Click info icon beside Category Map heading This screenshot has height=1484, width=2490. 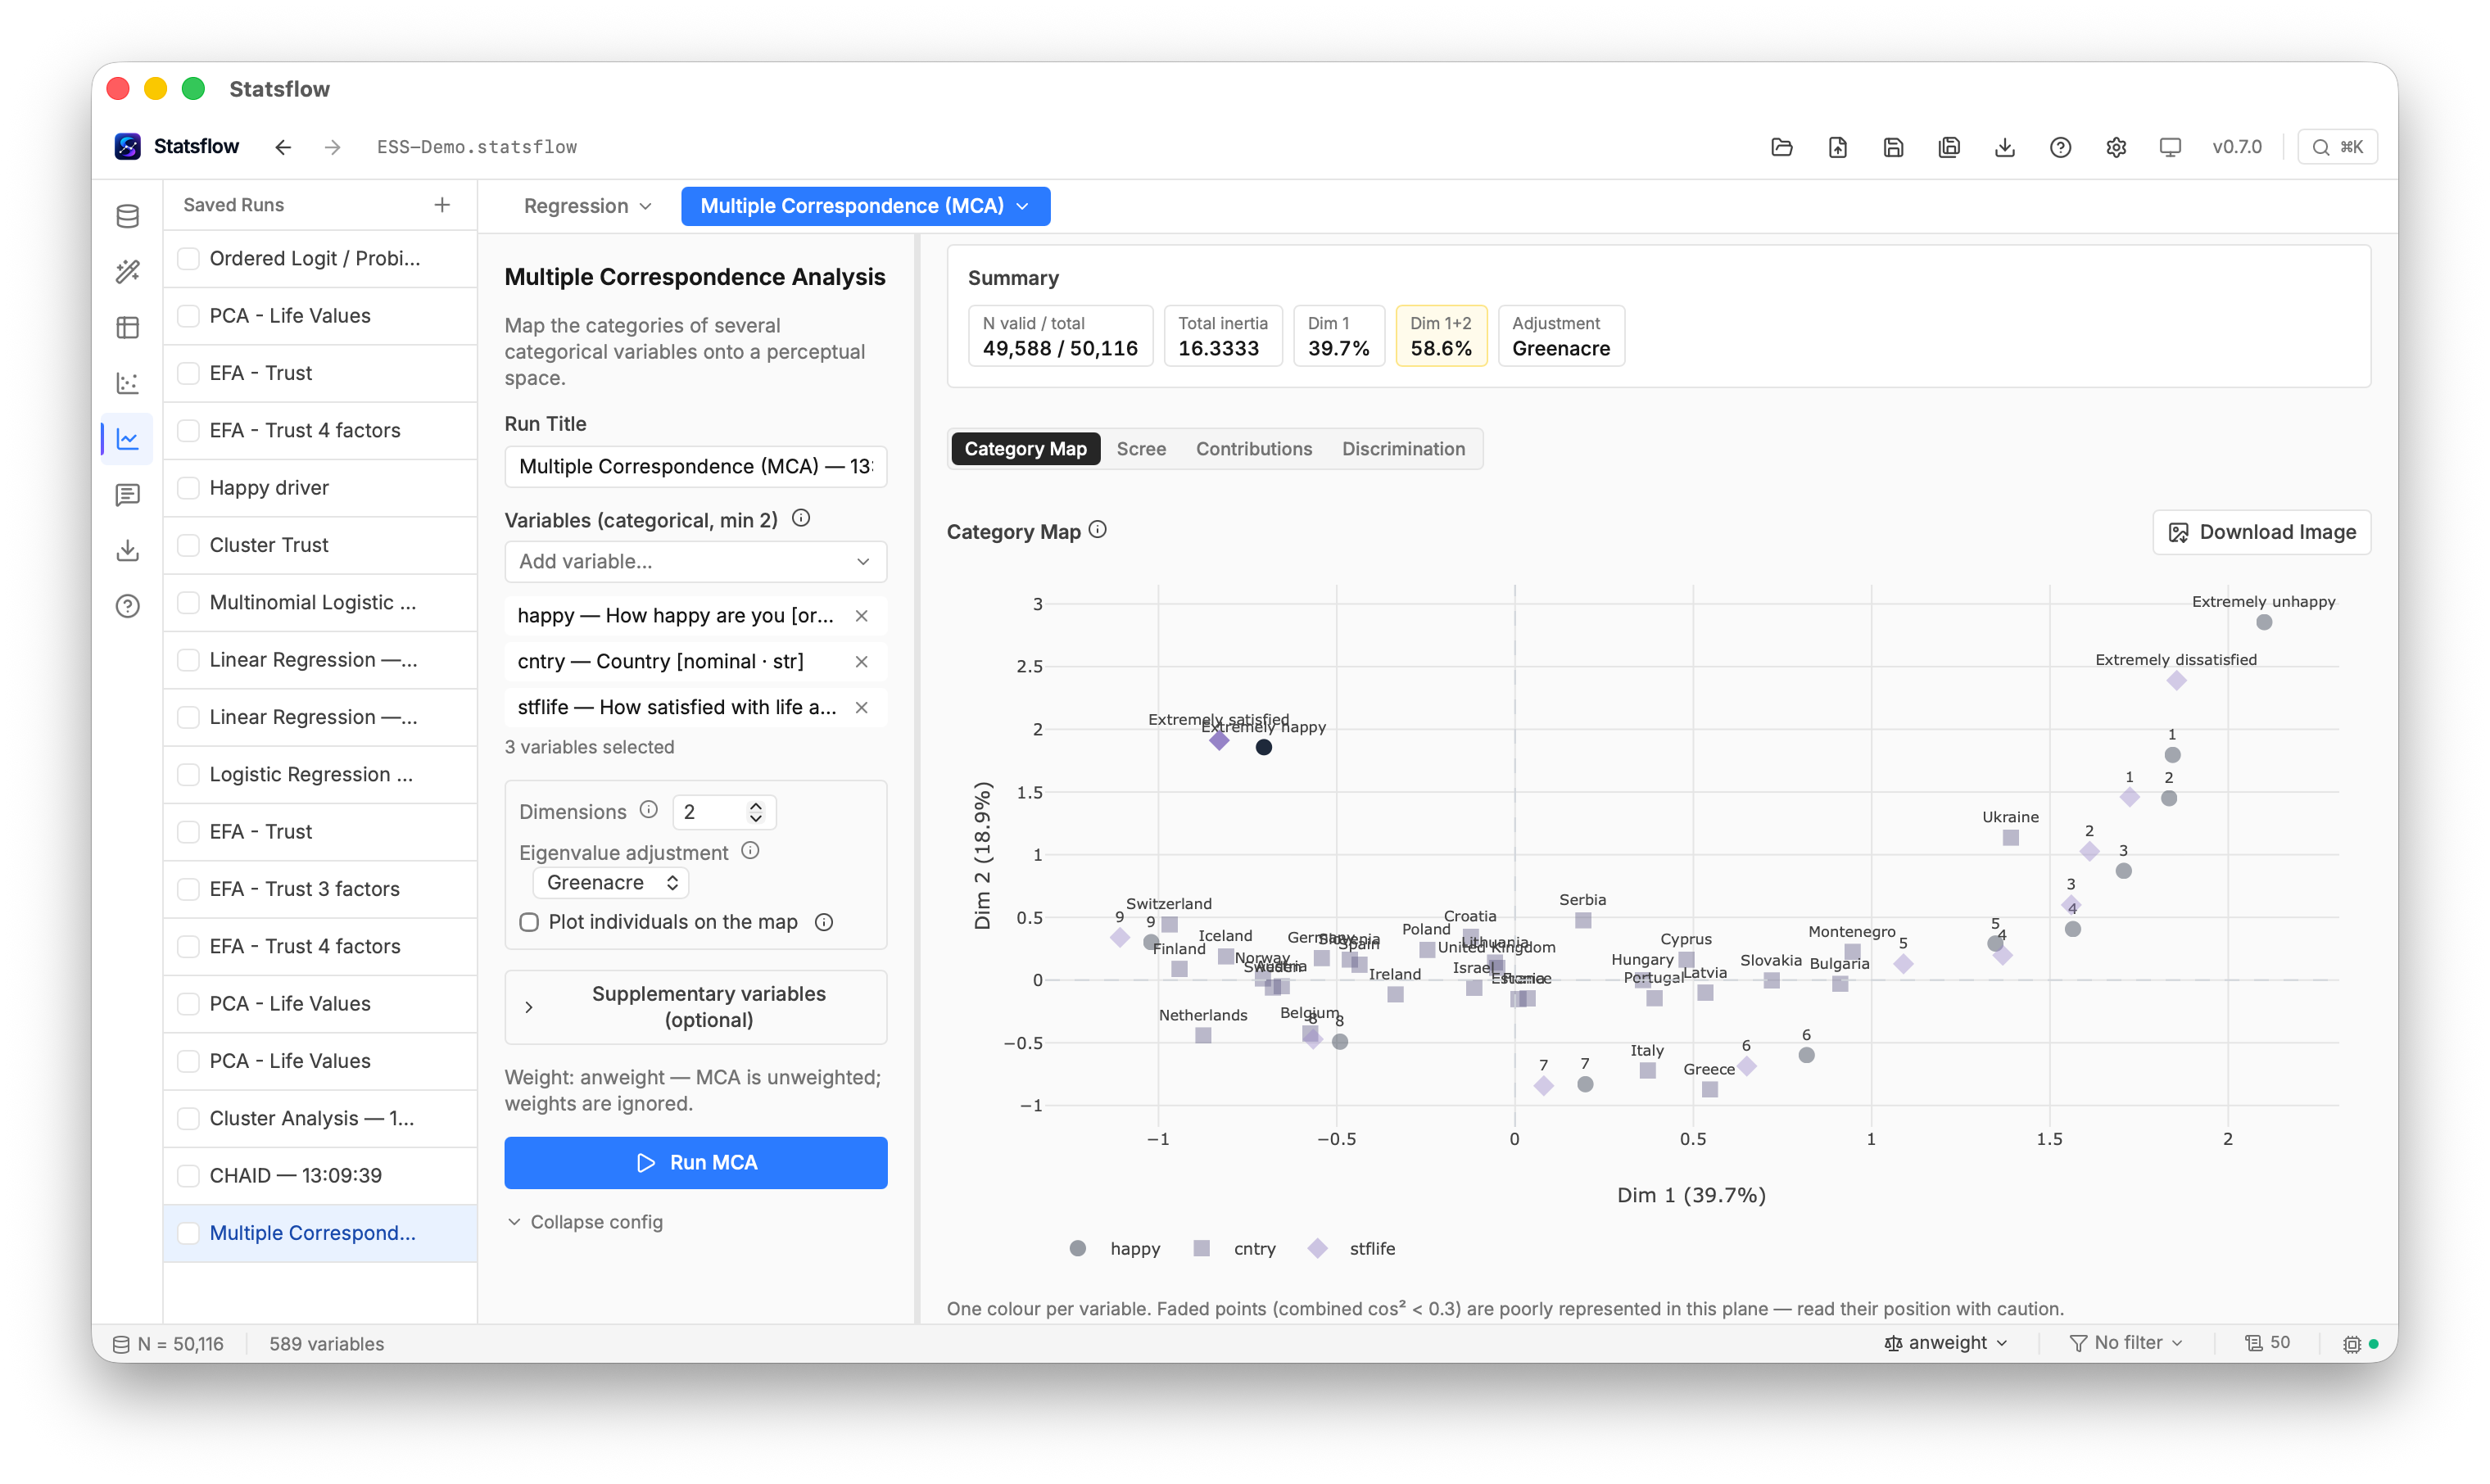pos(1098,530)
